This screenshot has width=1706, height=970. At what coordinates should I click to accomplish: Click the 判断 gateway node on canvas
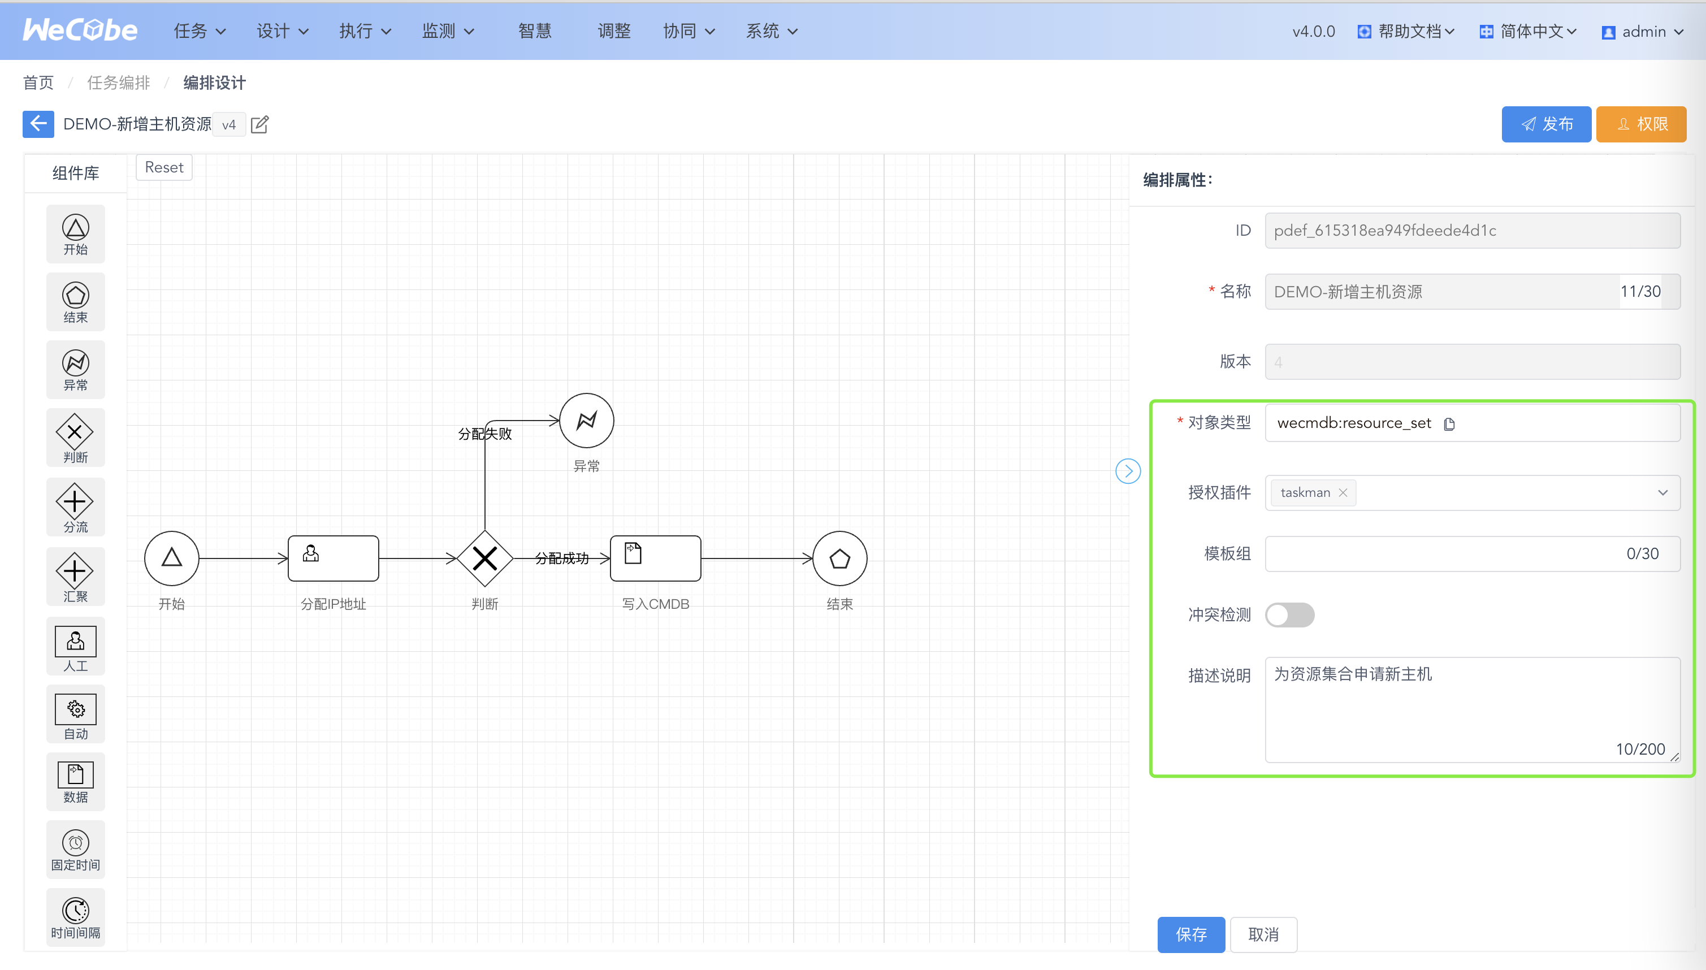tap(485, 558)
